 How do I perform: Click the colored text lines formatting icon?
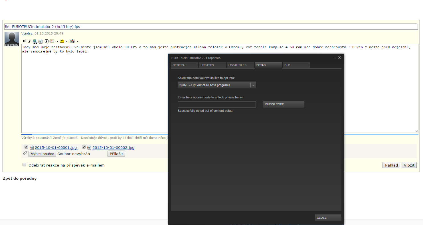(x=52, y=41)
